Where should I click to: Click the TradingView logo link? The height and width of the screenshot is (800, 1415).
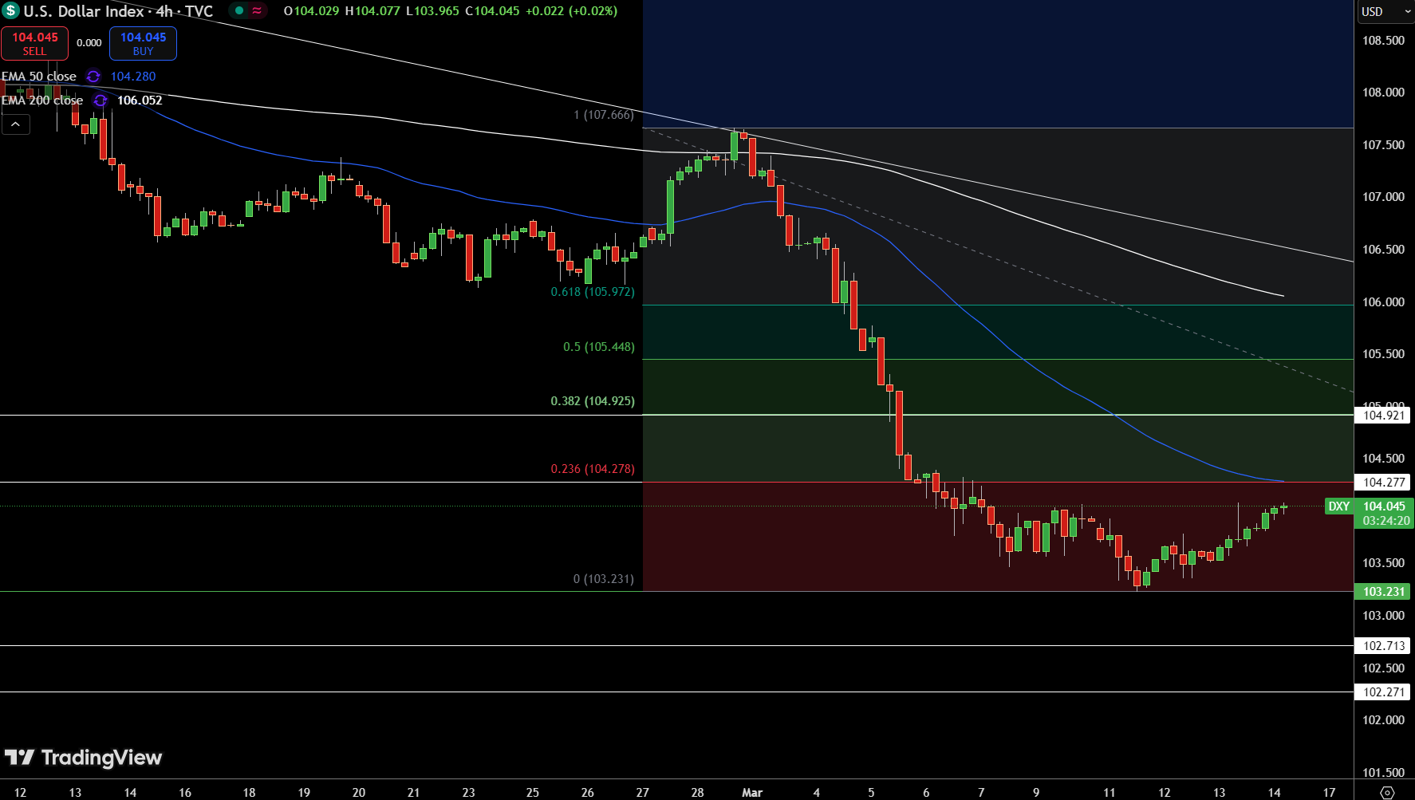pos(83,758)
